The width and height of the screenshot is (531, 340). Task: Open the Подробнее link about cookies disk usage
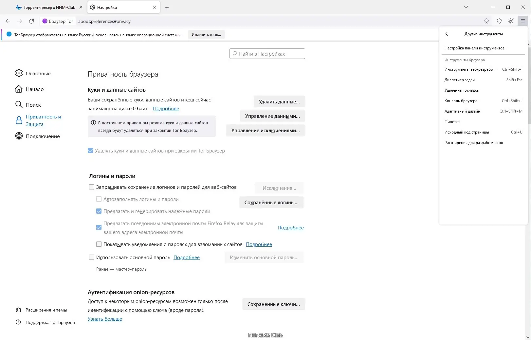pyautogui.click(x=166, y=109)
